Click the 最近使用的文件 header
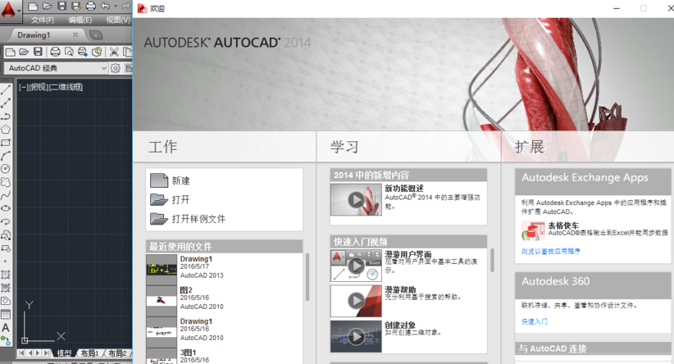The width and height of the screenshot is (674, 364). 225,247
